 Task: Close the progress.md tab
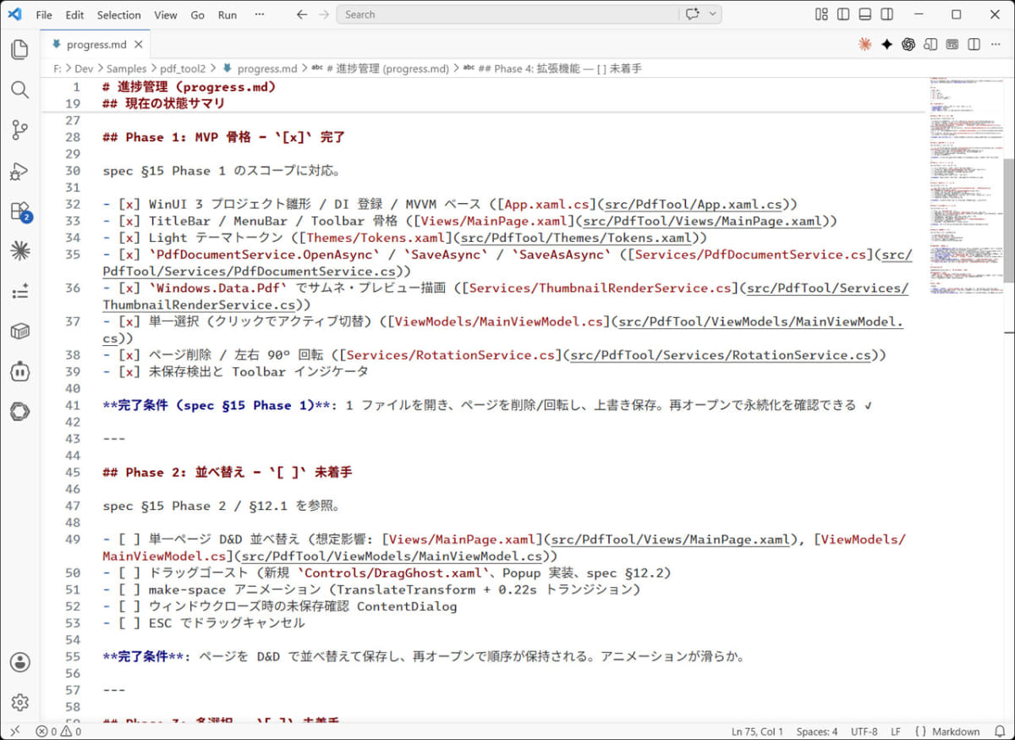[x=139, y=44]
